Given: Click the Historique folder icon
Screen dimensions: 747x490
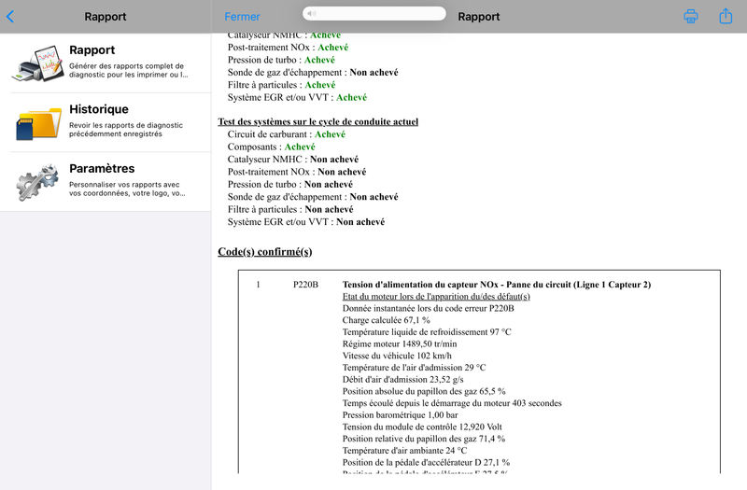Looking at the screenshot, I should pyautogui.click(x=38, y=123).
